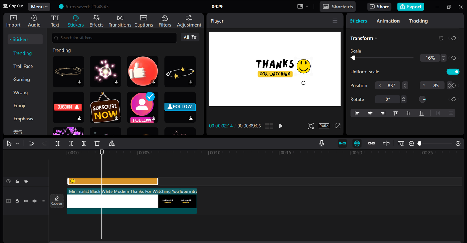
Task: Open the Tracking tab in the properties panel
Action: pyautogui.click(x=418, y=21)
